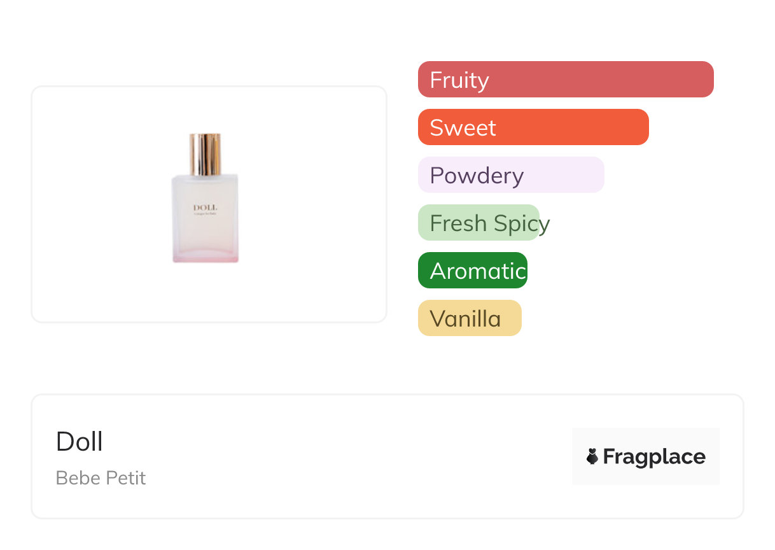Screen dimensions: 775x550
Task: Click the Powdery text label
Action: point(477,176)
